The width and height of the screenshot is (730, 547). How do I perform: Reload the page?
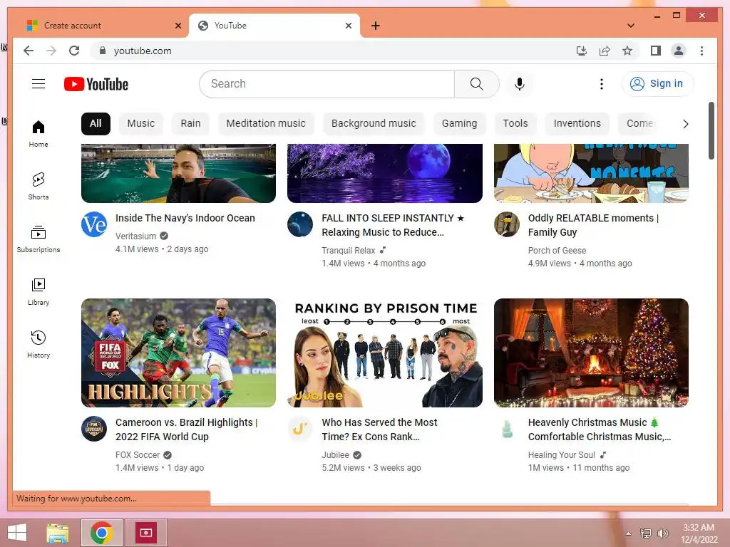pyautogui.click(x=74, y=51)
